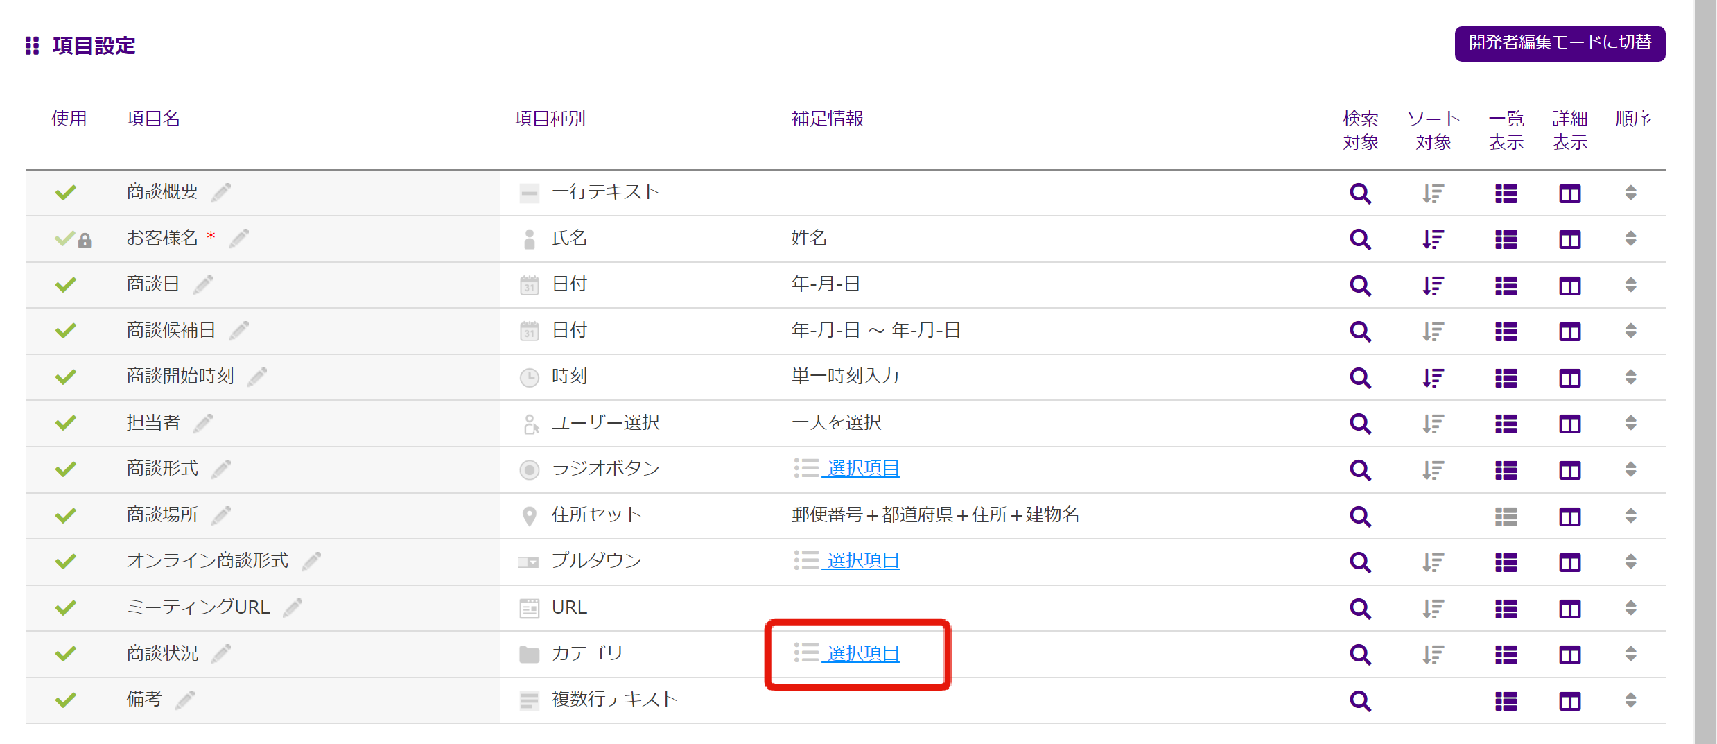Toggle detail display icon for オンライン商談形式
This screenshot has height=744, width=1717.
[1570, 562]
